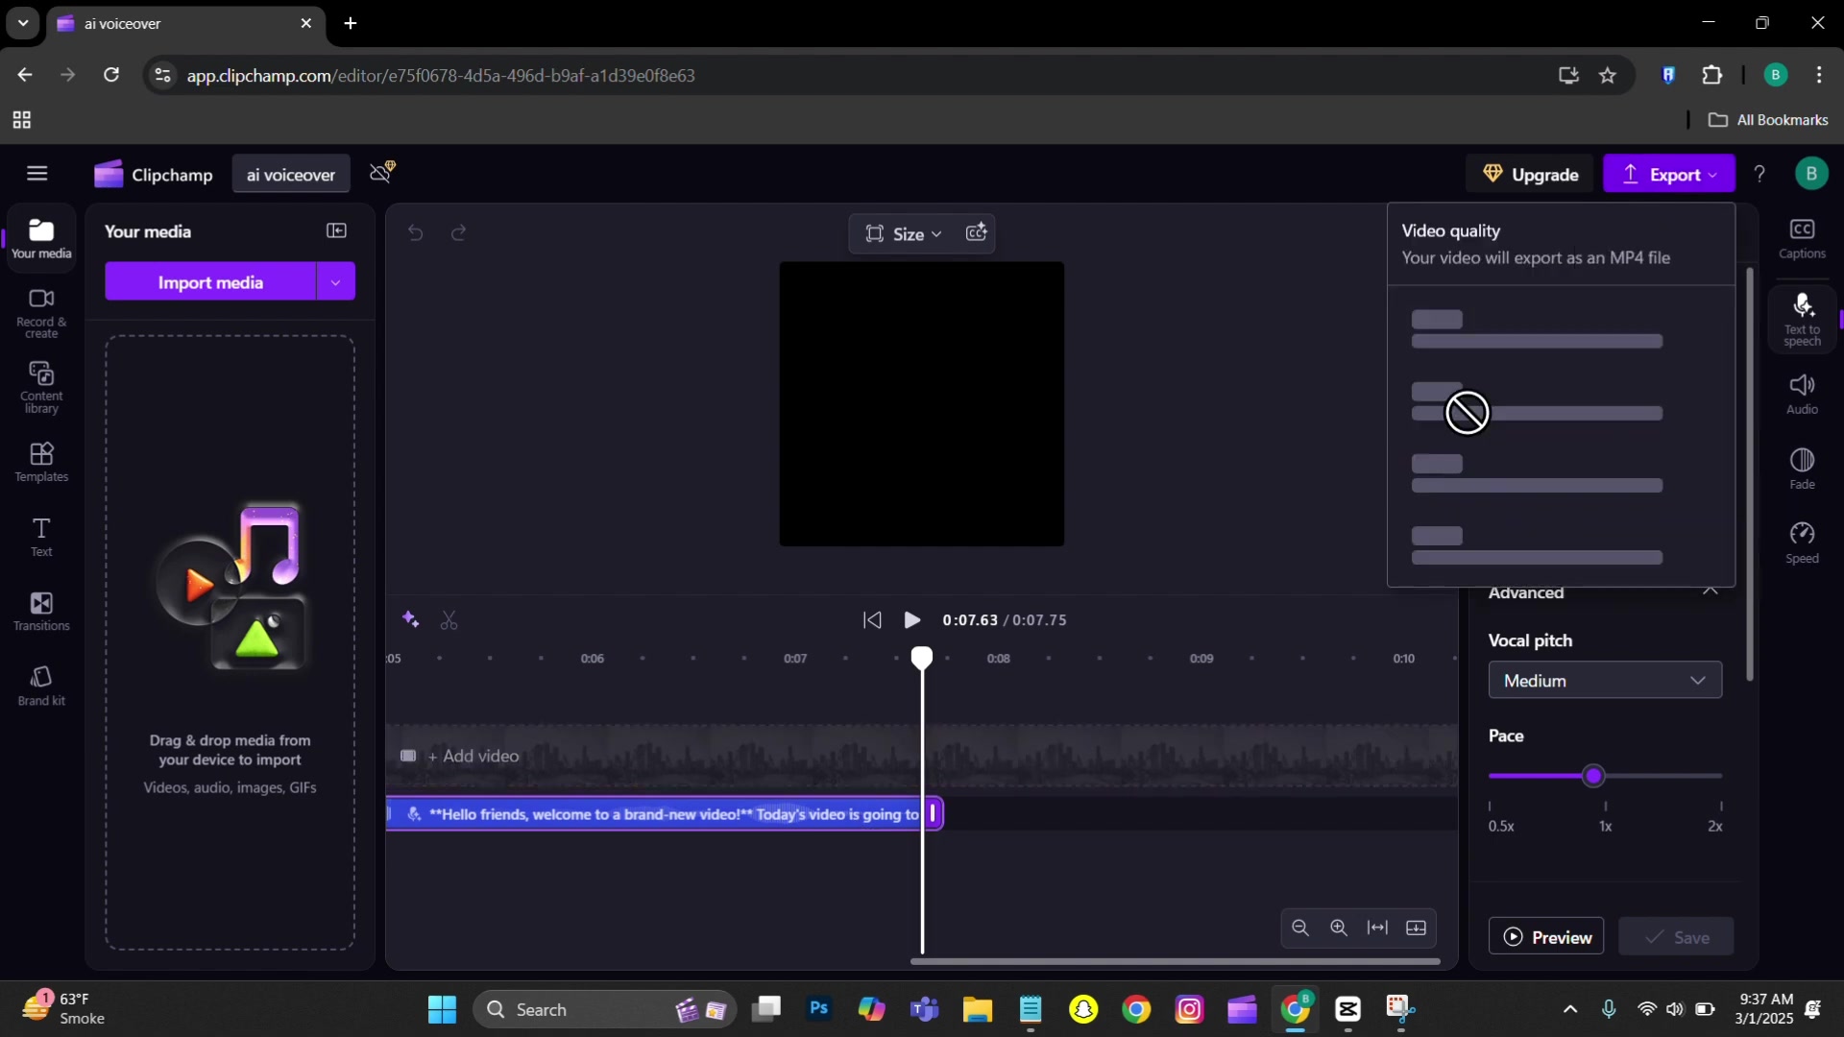Viewport: 1844px width, 1037px height.
Task: Open the Import media dropdown arrow
Action: [x=334, y=281]
